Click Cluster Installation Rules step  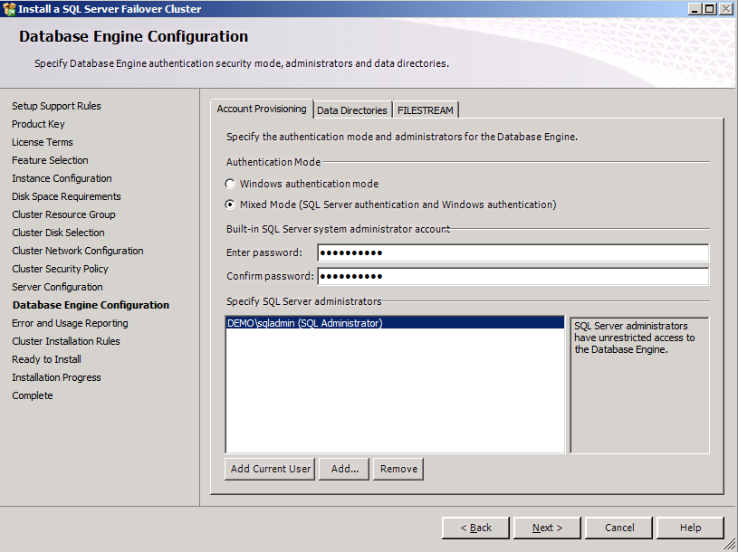(66, 341)
